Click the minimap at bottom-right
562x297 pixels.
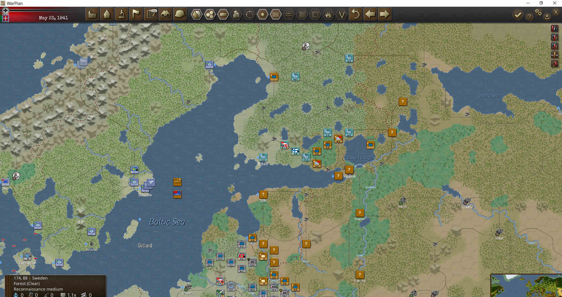pyautogui.click(x=526, y=285)
